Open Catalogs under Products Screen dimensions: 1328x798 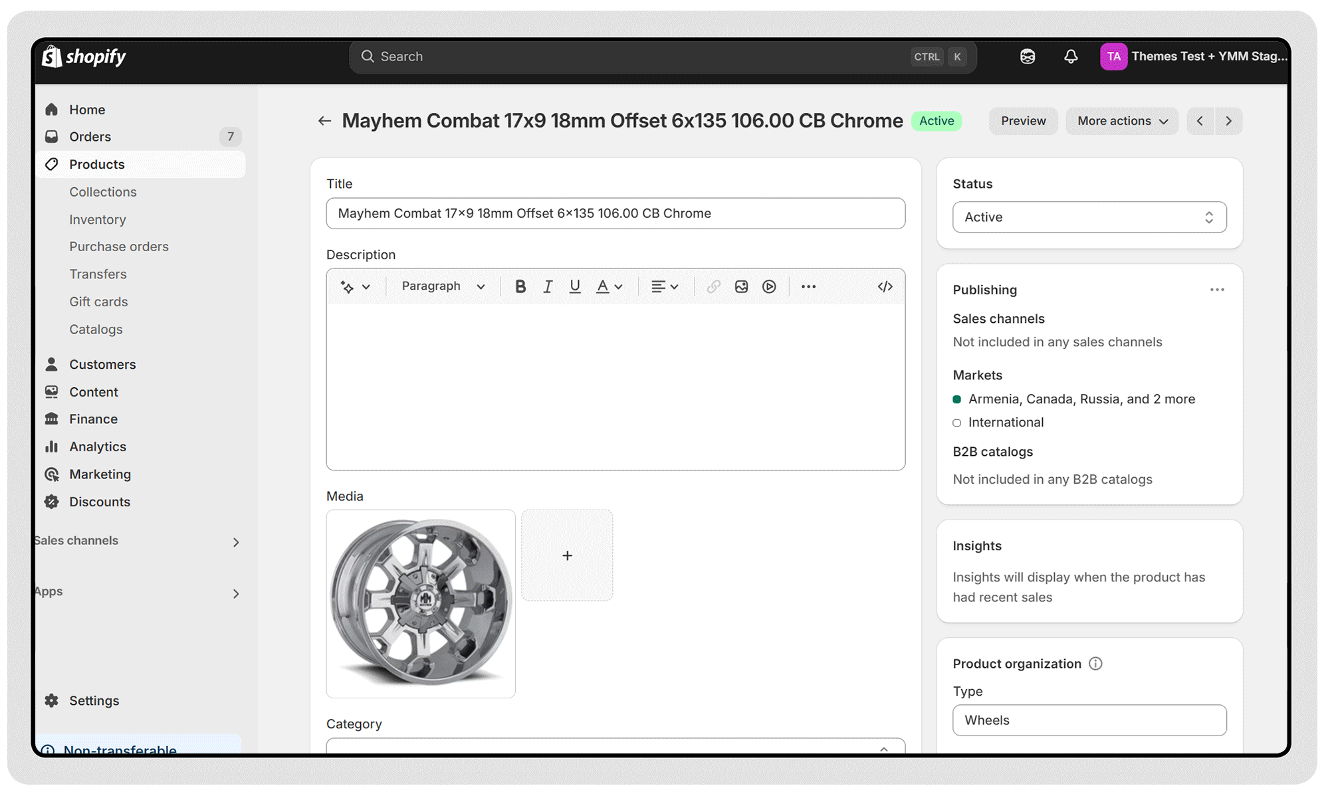pos(96,329)
